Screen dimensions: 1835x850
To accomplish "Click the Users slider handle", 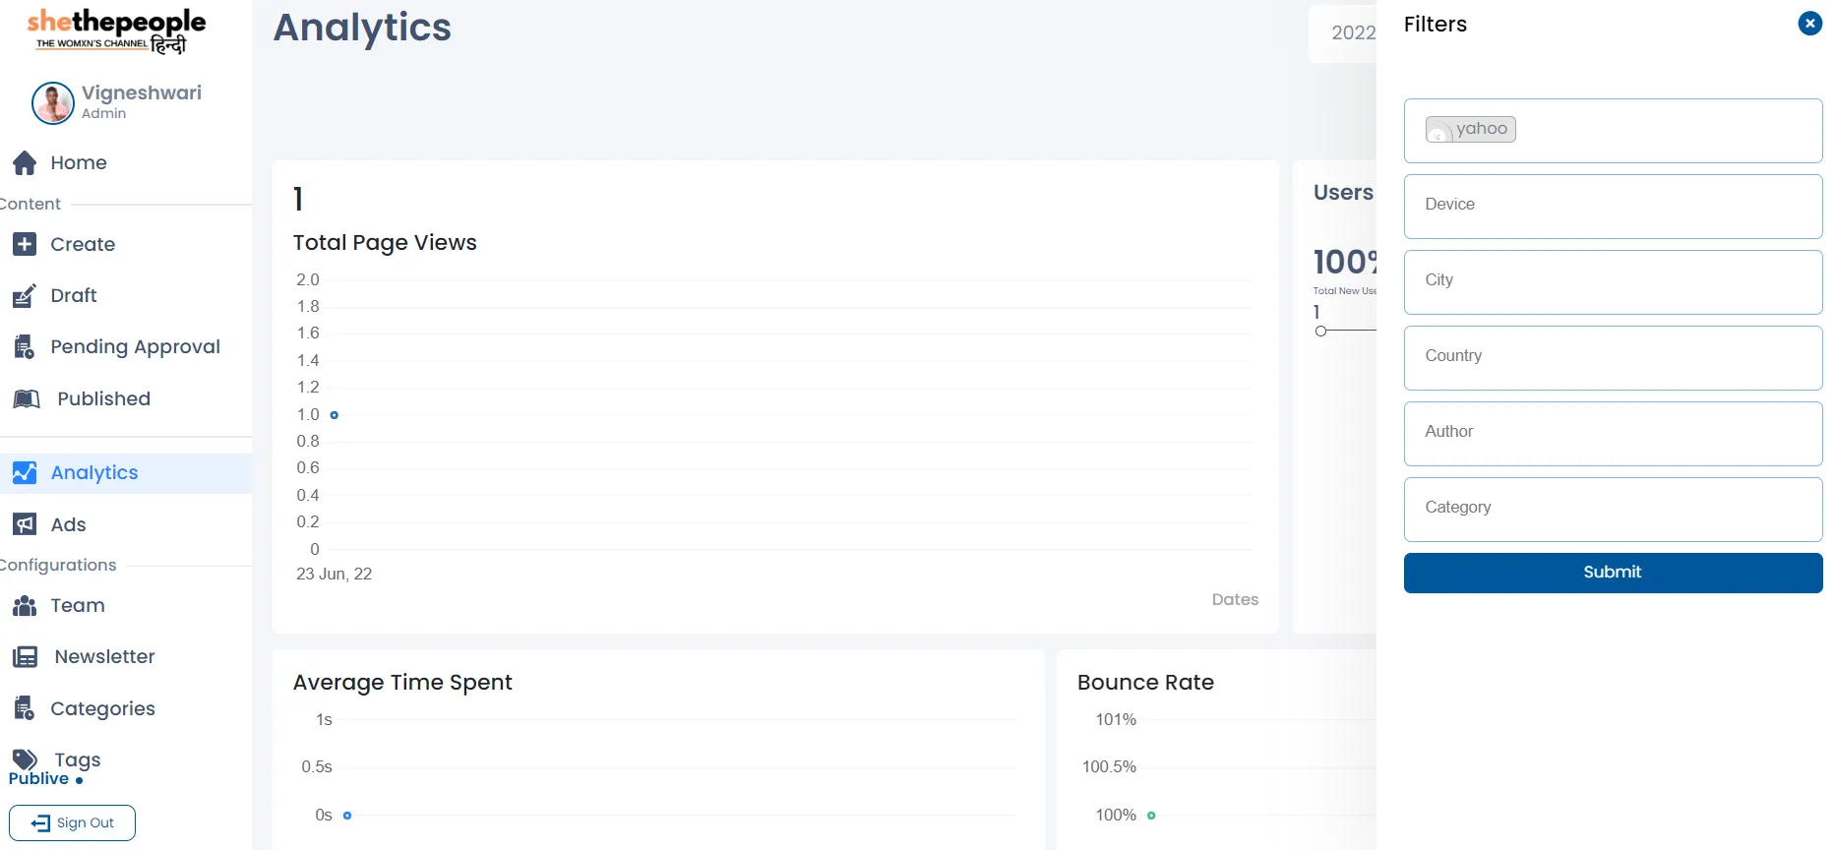I will (1320, 331).
